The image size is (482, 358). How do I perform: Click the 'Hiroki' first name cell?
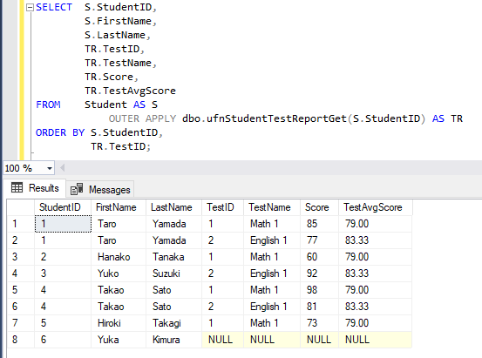click(x=119, y=323)
